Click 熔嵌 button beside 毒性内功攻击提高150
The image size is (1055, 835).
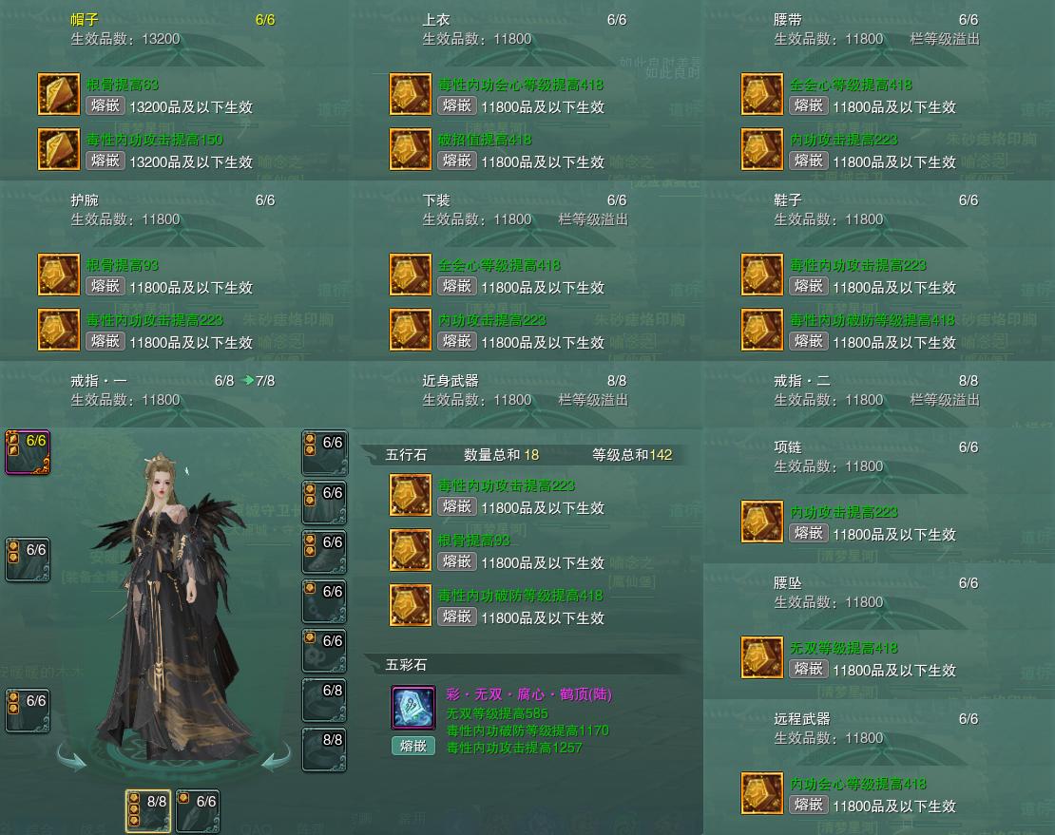[105, 161]
